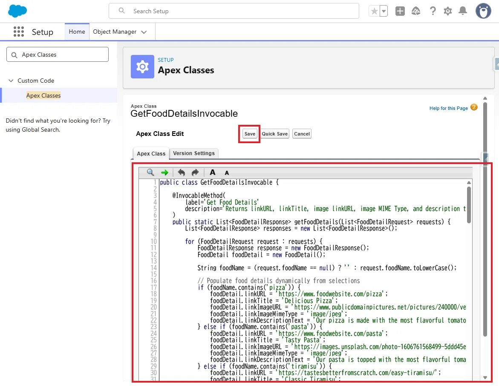Open the Setup gear menu

(x=448, y=11)
